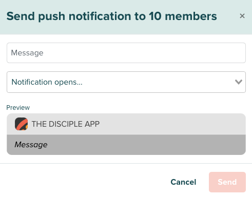
Task: Click the italic Message text in preview
Action: click(31, 145)
